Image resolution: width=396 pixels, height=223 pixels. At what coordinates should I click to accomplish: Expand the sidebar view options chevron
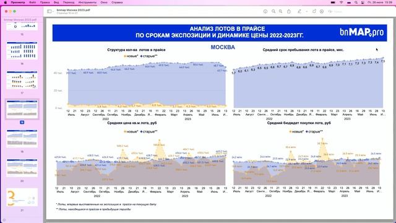pyautogui.click(x=53, y=11)
